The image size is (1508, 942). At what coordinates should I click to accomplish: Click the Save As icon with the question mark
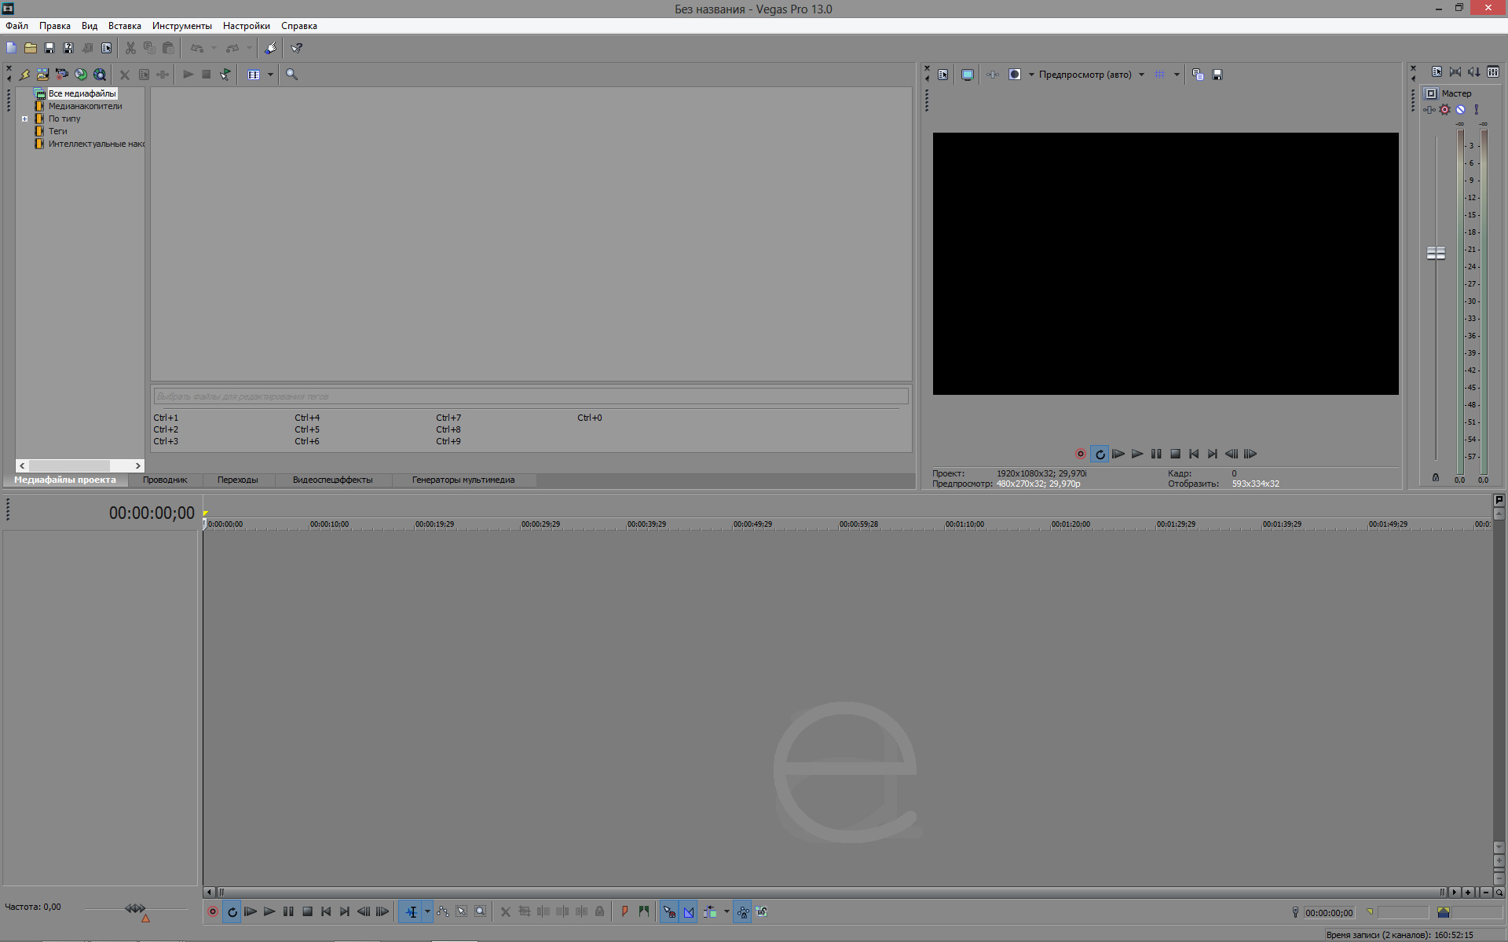pos(68,48)
